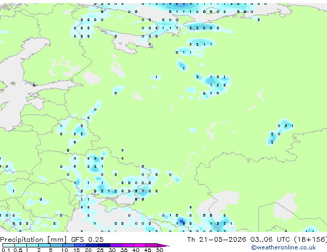Click the '0.1' legend scale label
Viewport: 327px width, 252px height.
coord(6,250)
